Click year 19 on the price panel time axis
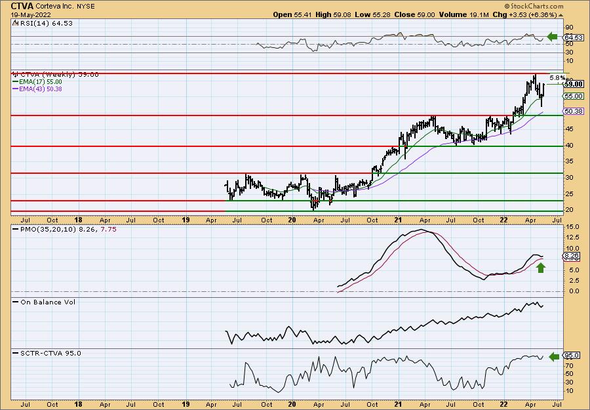 [x=186, y=220]
